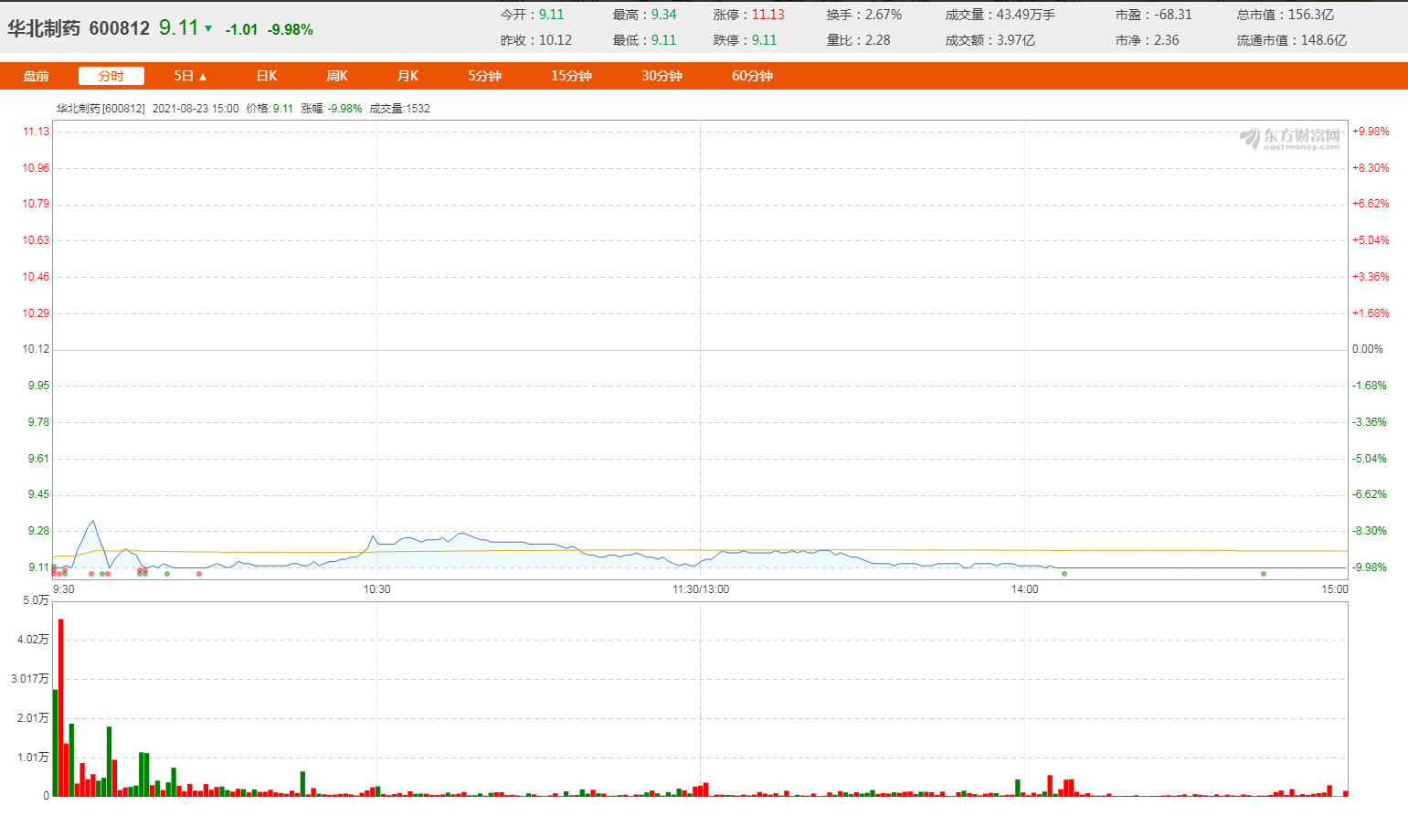Click the stock code 600812
The width and height of the screenshot is (1408, 816).
[x=119, y=28]
